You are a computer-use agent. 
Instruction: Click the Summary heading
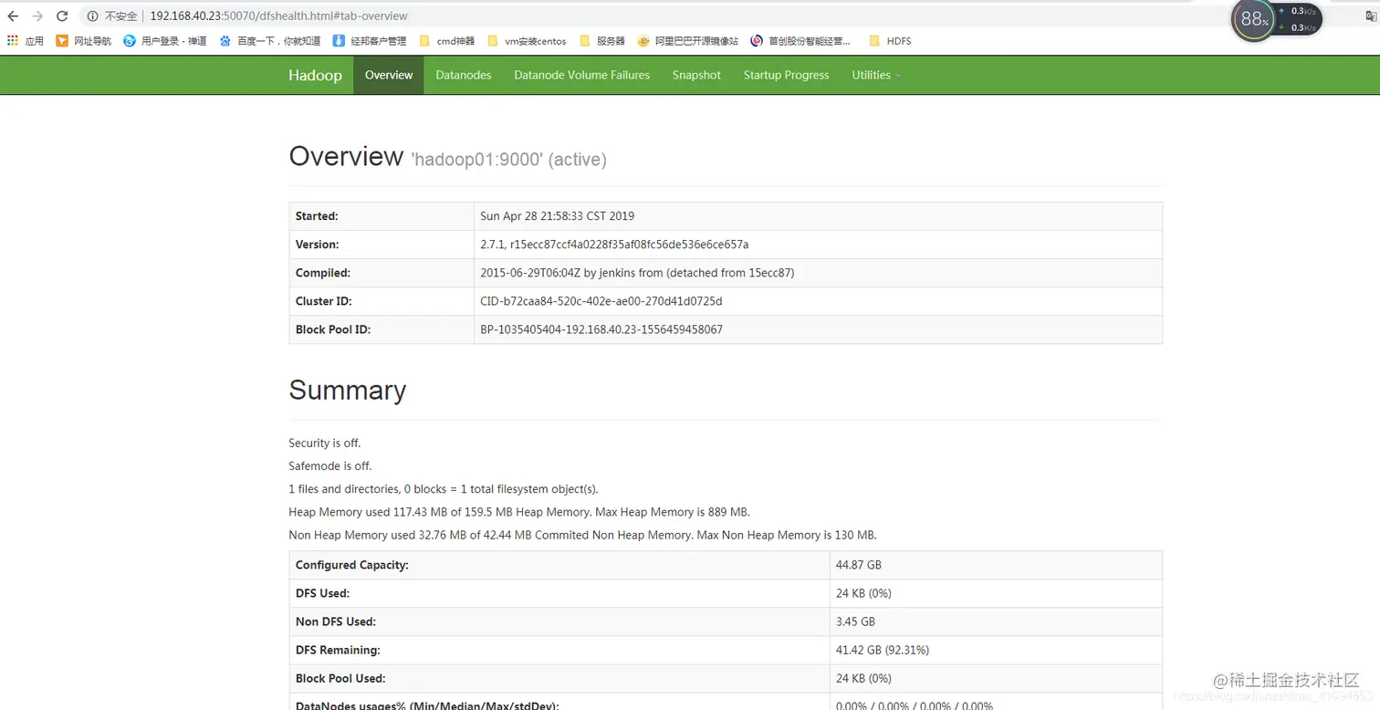click(348, 391)
